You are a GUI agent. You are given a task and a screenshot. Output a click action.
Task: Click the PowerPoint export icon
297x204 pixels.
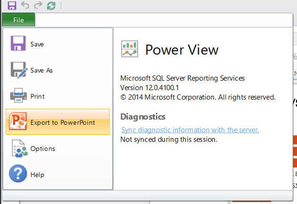[19, 122]
